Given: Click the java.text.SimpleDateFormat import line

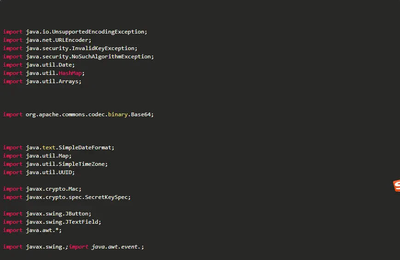Looking at the screenshot, I should coord(58,148).
